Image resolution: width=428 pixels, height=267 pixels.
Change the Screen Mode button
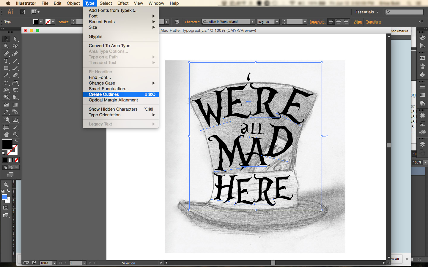tap(10, 175)
